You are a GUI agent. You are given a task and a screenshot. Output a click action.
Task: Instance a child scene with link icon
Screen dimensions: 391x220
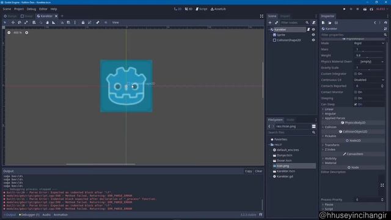click(x=277, y=23)
